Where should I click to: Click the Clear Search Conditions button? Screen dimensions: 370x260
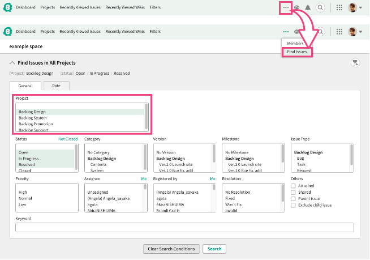(x=171, y=249)
